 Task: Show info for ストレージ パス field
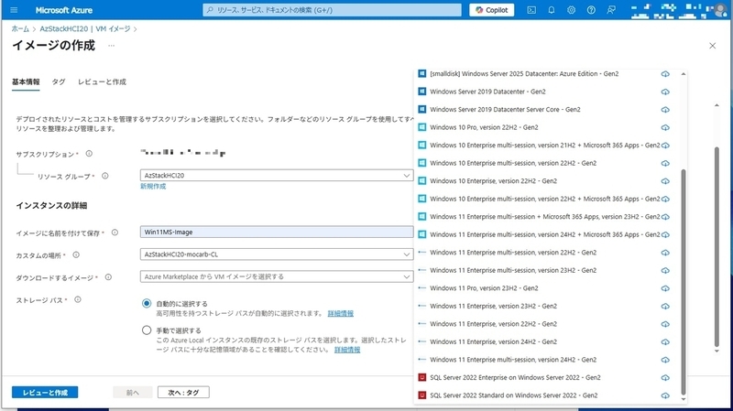coord(78,300)
